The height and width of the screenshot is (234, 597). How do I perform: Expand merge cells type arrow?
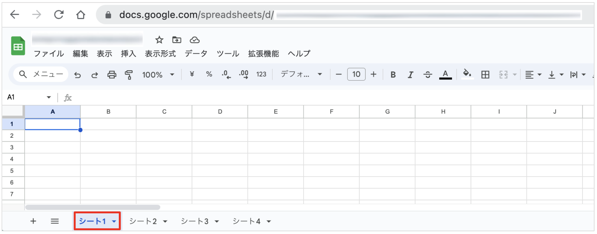(515, 75)
